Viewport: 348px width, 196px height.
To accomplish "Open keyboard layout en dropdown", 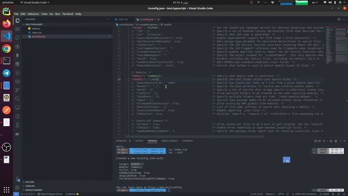I will [315, 2].
